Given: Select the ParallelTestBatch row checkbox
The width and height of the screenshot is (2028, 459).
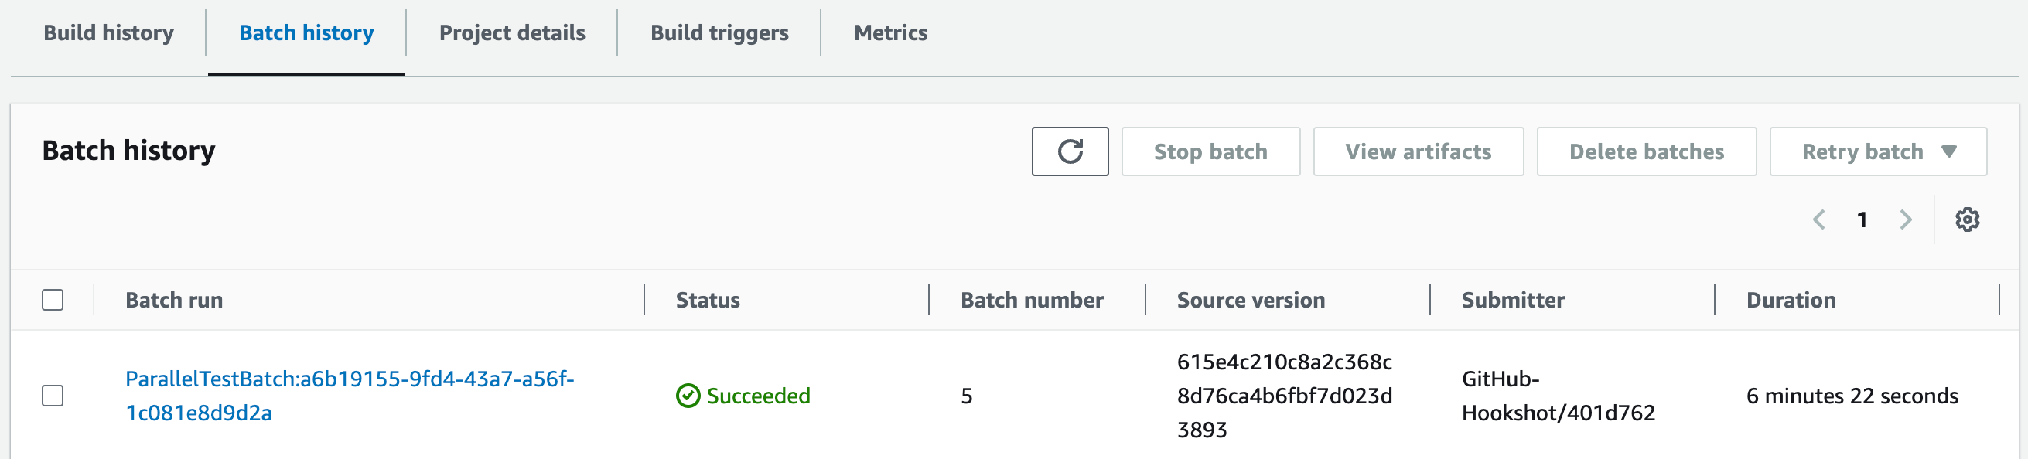Looking at the screenshot, I should point(53,396).
